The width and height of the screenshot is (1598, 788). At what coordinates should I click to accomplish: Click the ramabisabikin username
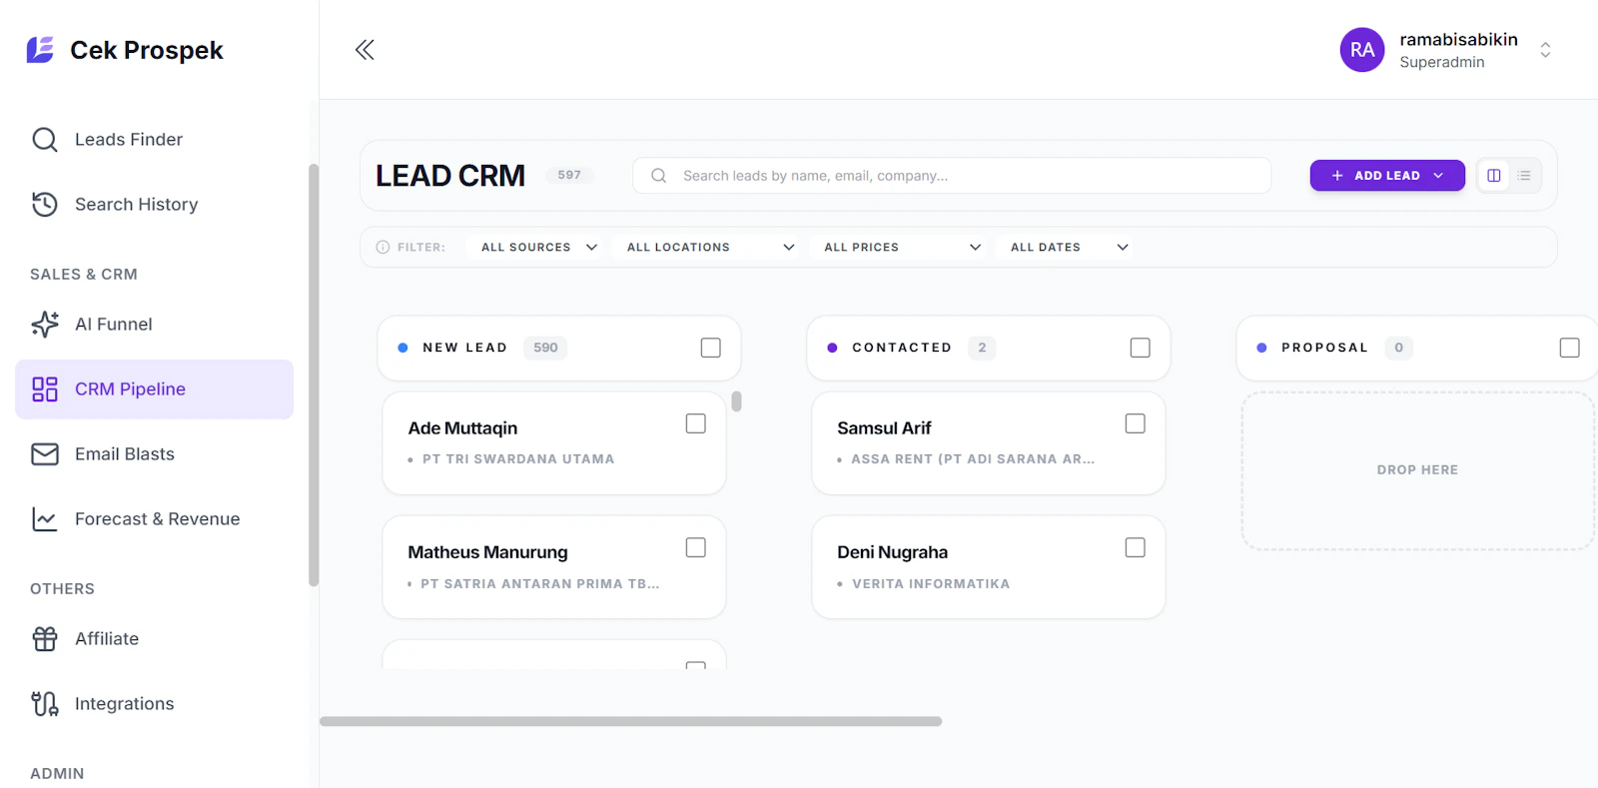pos(1458,39)
